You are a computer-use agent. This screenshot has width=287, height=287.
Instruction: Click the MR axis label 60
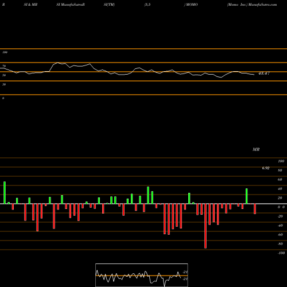(x=280, y=180)
